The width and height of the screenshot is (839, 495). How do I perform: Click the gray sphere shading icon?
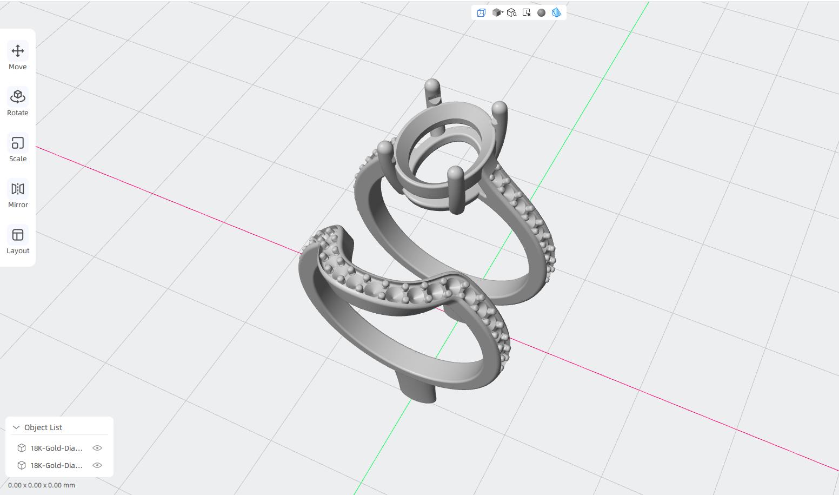pos(541,12)
